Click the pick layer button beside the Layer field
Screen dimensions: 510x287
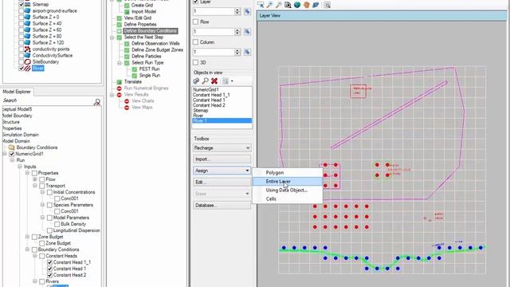(247, 11)
